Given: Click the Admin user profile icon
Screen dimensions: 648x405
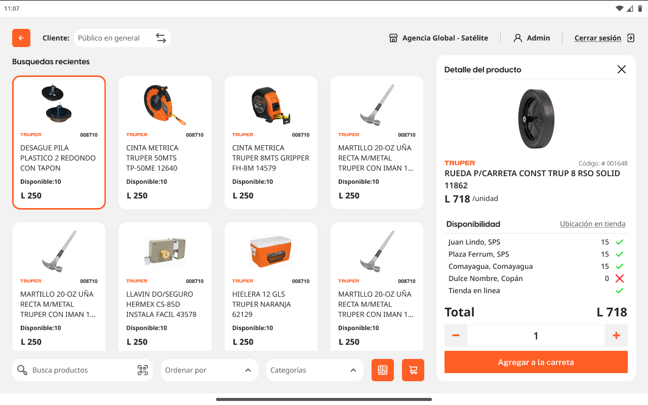Looking at the screenshot, I should [x=517, y=38].
